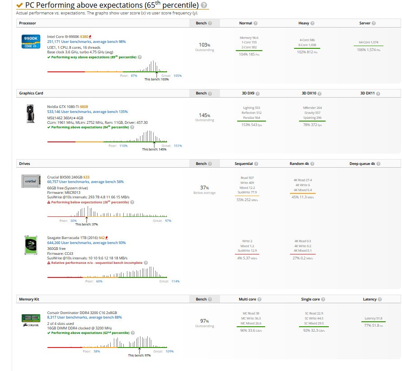
Task: Click help icon next to Sequential heading
Action: click(256, 164)
